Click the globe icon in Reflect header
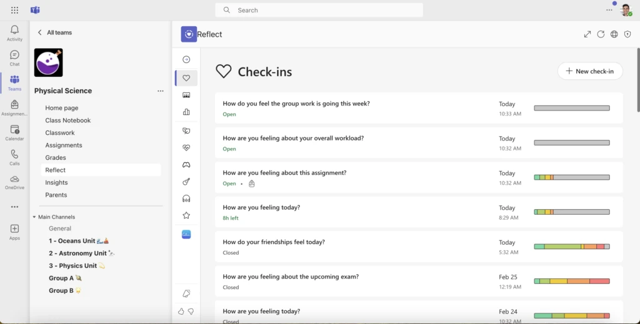Viewport: 640px width, 324px height. (614, 34)
